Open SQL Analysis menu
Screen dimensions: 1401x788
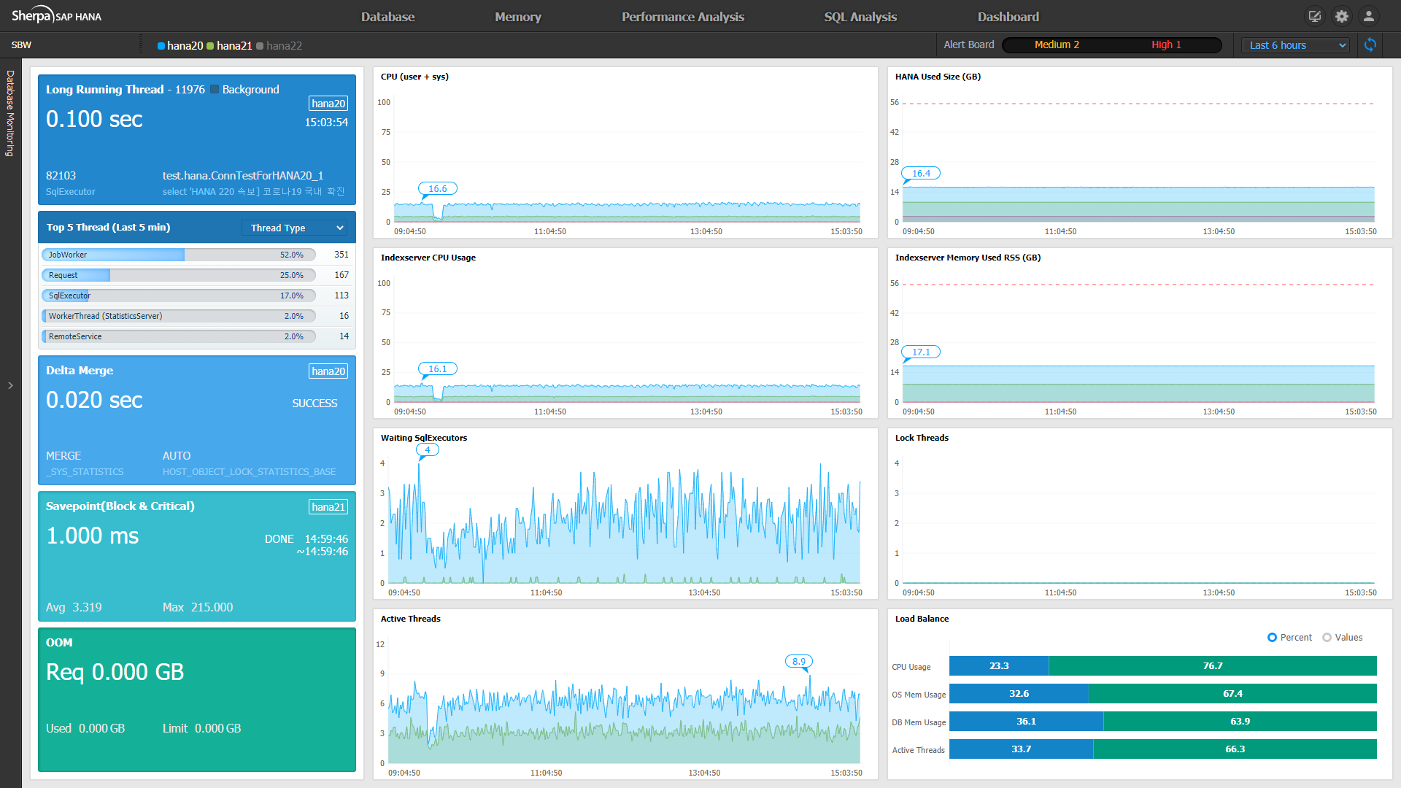click(860, 17)
